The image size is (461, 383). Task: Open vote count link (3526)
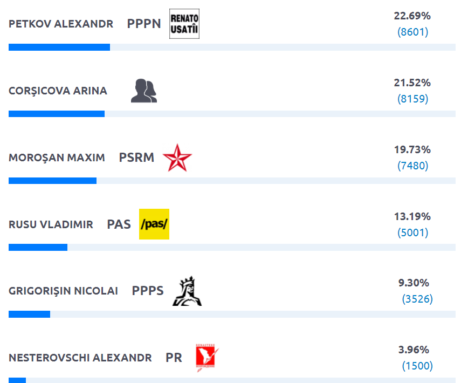417,299
